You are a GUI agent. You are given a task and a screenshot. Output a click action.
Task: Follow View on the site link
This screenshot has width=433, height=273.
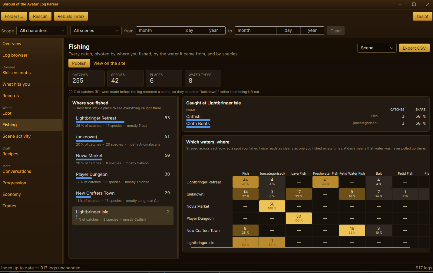tap(109, 63)
